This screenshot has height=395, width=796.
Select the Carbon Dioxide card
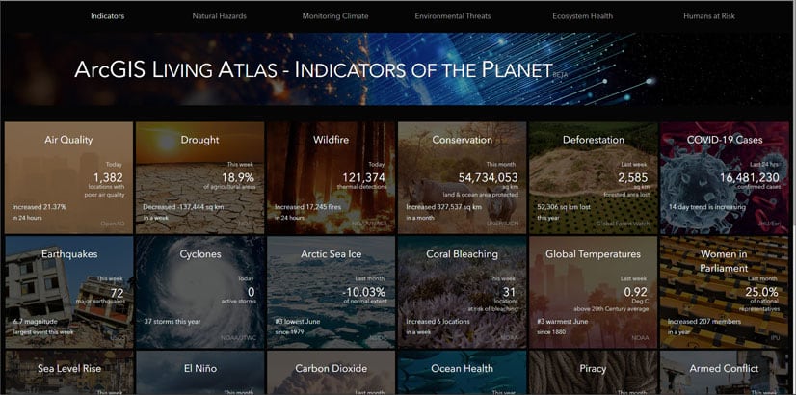click(x=331, y=373)
